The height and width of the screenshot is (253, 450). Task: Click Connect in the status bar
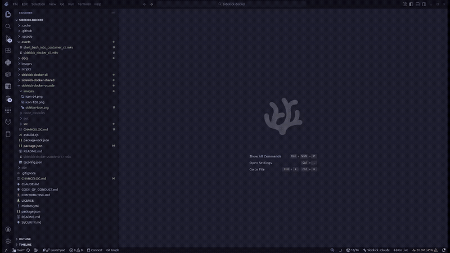94,250
